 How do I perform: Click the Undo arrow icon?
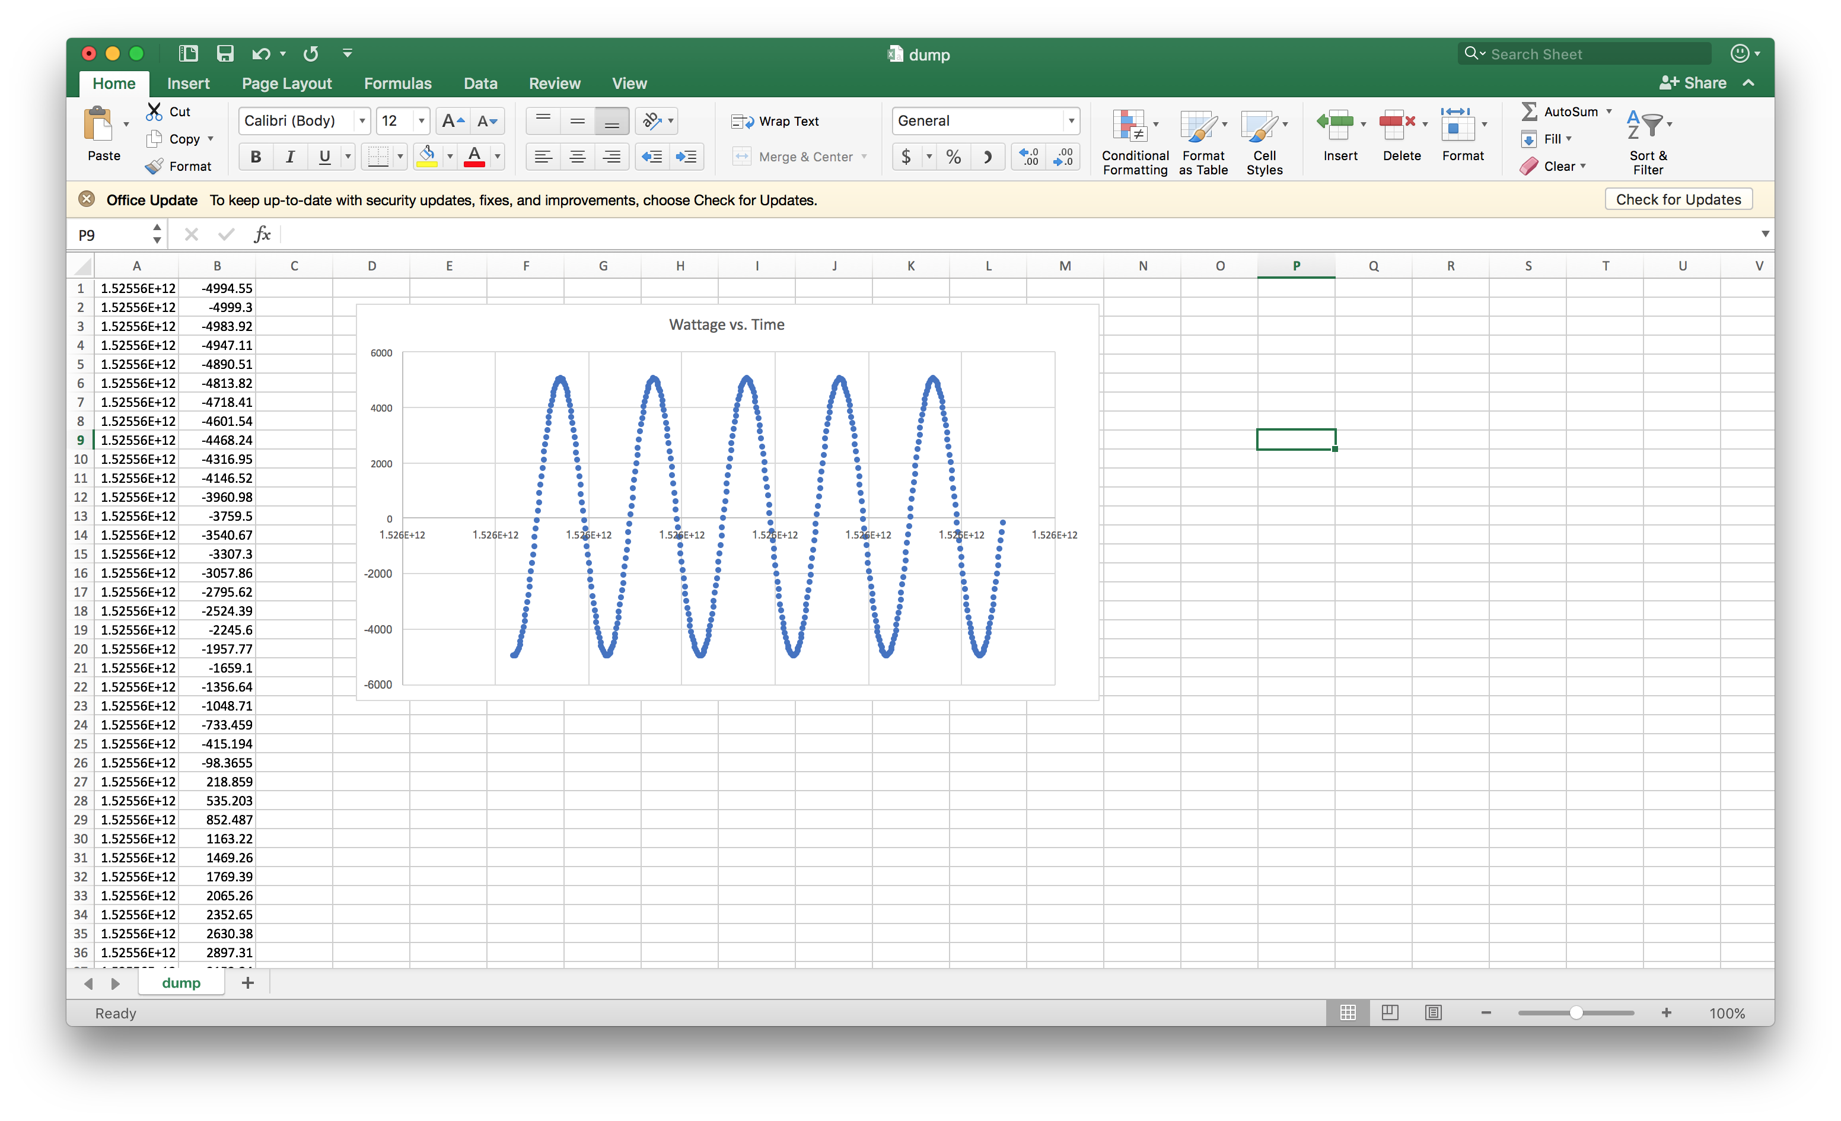pyautogui.click(x=261, y=53)
